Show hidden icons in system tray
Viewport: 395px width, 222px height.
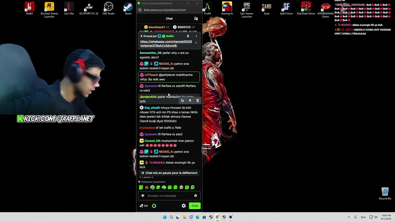click(349, 217)
